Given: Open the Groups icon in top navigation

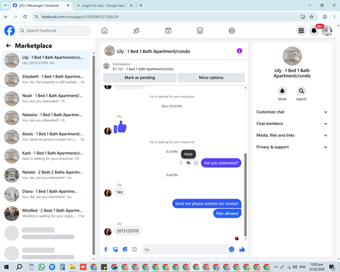Looking at the screenshot, I should click(x=232, y=31).
